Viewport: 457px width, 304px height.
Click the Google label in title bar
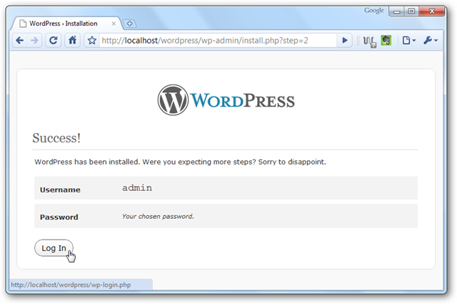point(374,11)
